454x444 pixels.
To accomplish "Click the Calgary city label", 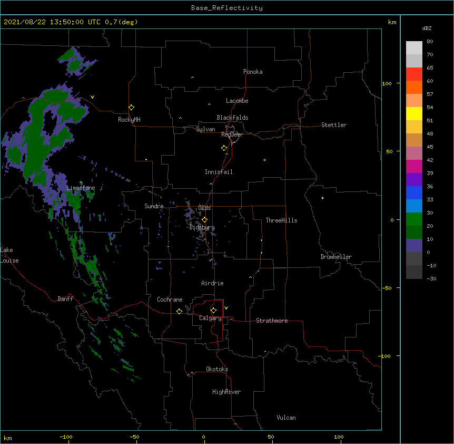I will tap(210, 318).
